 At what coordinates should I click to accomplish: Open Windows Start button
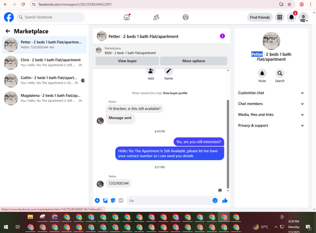(6, 227)
